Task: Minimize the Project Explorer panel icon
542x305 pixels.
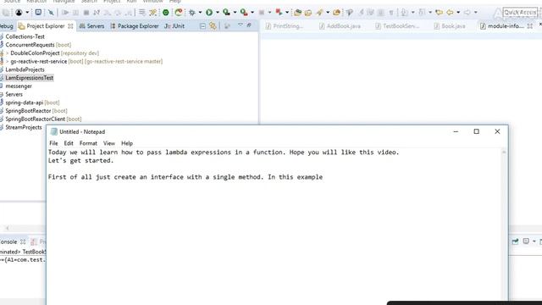Action: [x=249, y=25]
